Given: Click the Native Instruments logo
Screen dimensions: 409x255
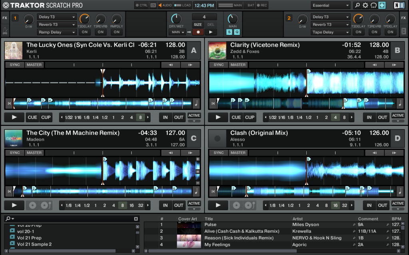Looking at the screenshot, I should pos(399,5).
